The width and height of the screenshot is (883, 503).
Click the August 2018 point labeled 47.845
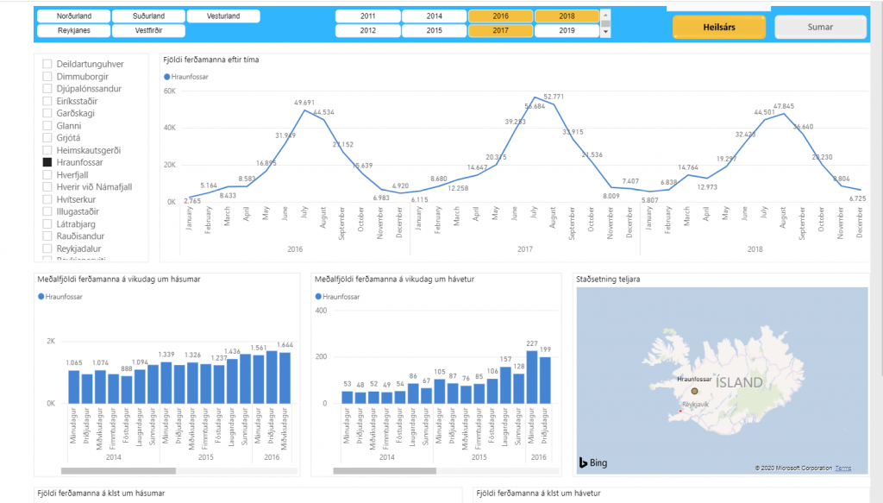click(783, 114)
